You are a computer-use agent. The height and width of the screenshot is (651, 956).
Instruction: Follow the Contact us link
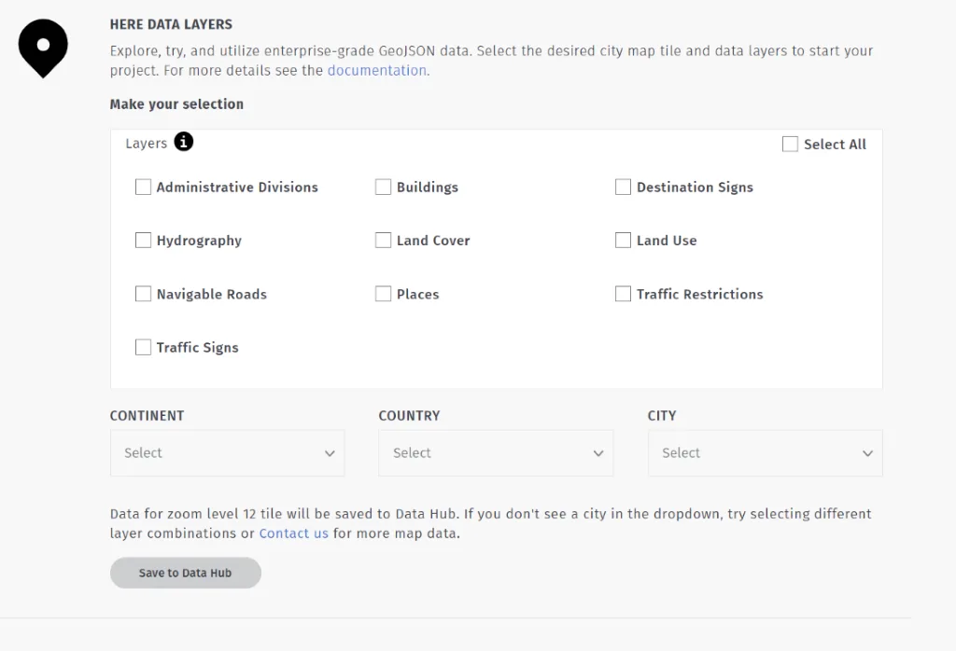coord(294,533)
